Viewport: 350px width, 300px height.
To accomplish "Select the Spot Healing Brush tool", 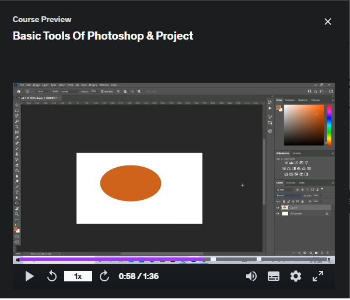I will pos(17,143).
